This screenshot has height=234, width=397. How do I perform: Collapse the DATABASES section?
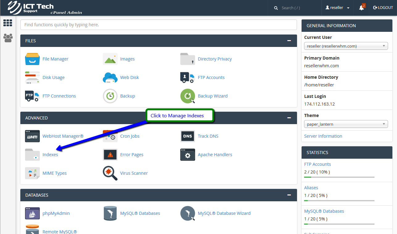pos(289,195)
